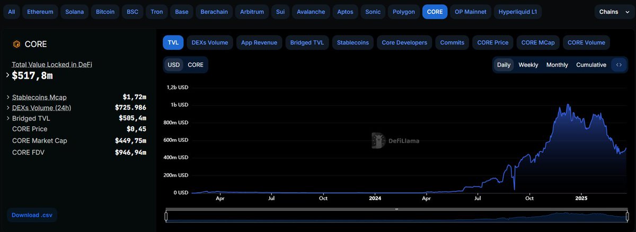
Task: Click the 2024 label on the x-axis
Action: click(375, 199)
